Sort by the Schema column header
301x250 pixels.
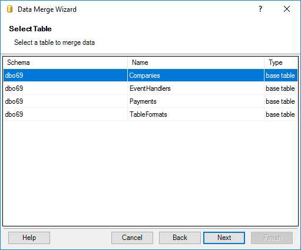pyautogui.click(x=65, y=63)
